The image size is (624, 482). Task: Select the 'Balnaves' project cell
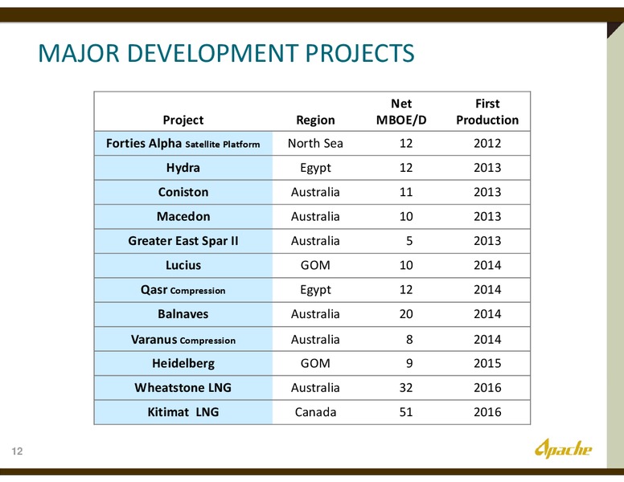tap(183, 314)
